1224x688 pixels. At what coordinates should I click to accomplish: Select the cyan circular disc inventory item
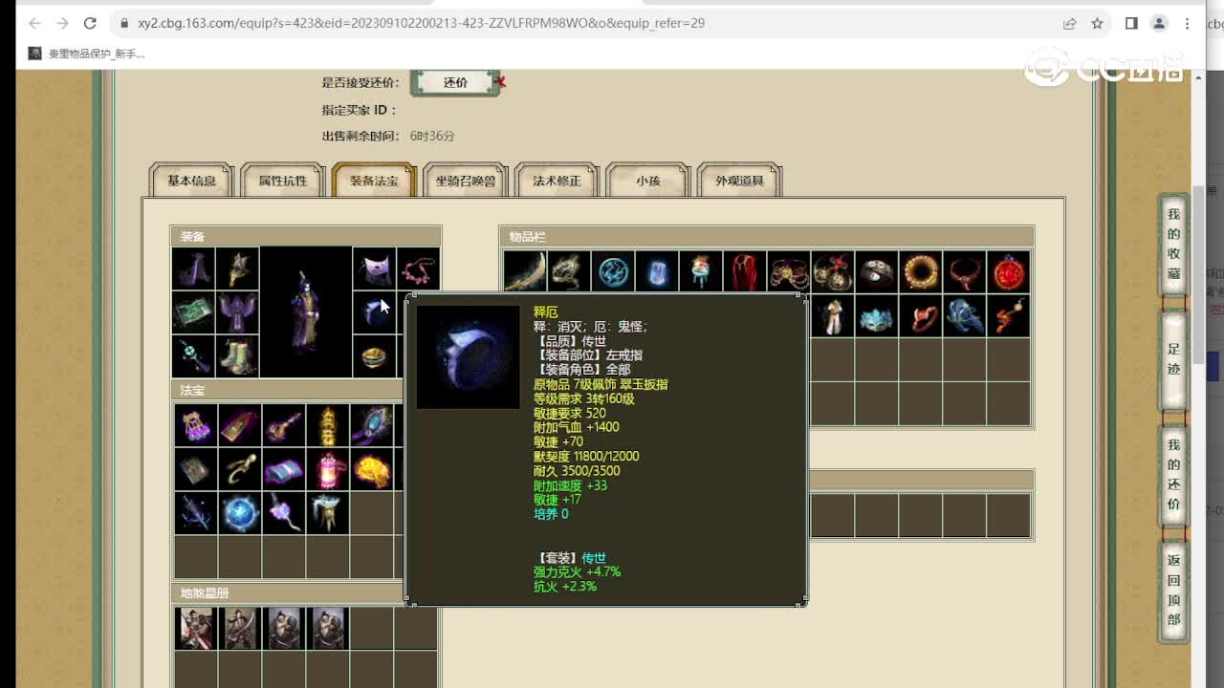(613, 271)
